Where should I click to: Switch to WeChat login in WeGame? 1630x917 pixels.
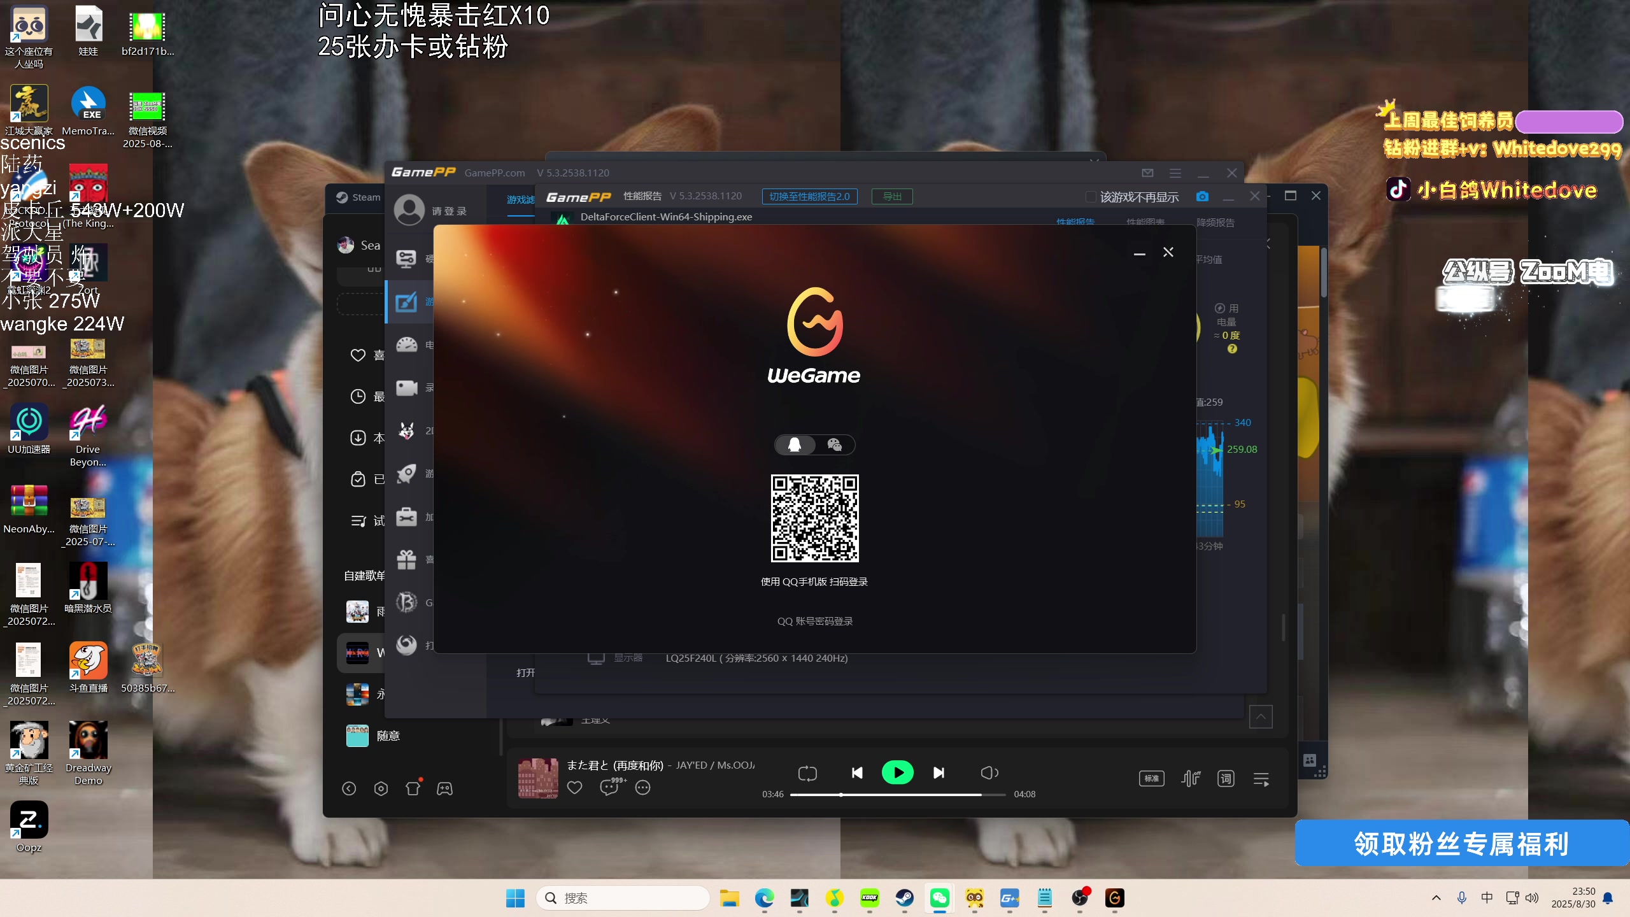pos(834,444)
